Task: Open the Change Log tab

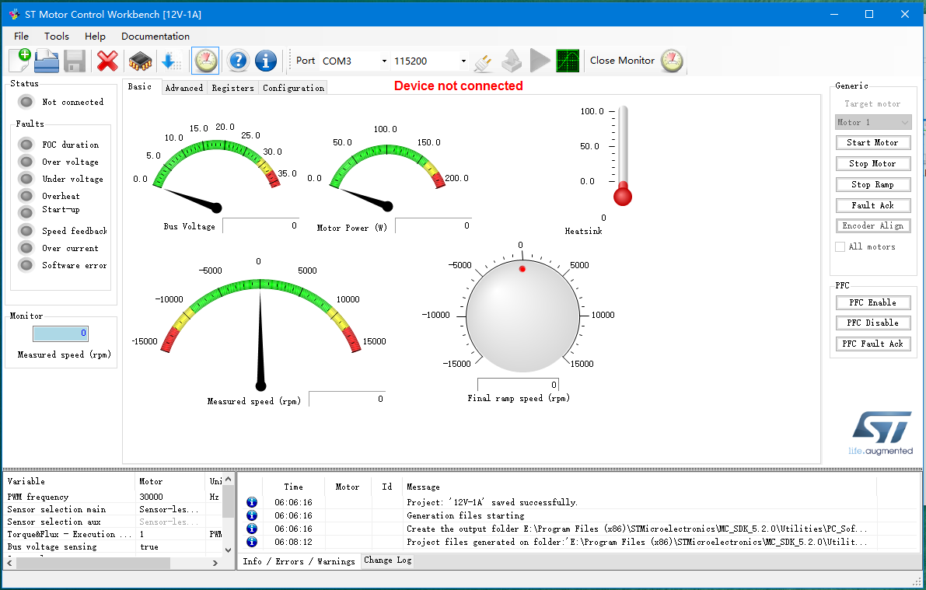Action: [x=388, y=560]
